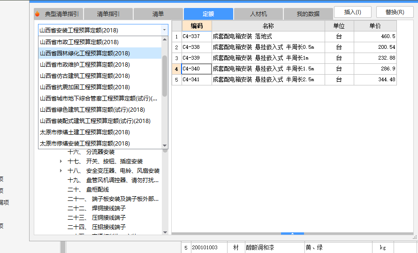This screenshot has height=253, width=418.
Task: Expand 十八、安全变压器、电铃、风扇安装 node
Action: coord(61,170)
